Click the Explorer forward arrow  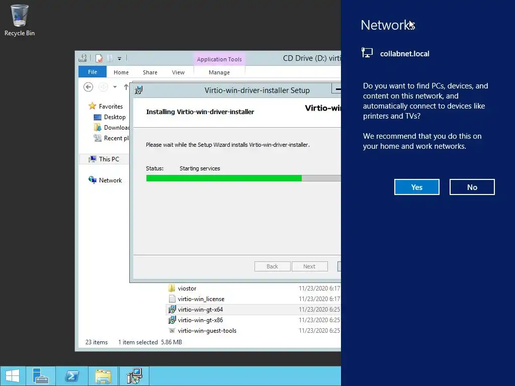(x=103, y=87)
